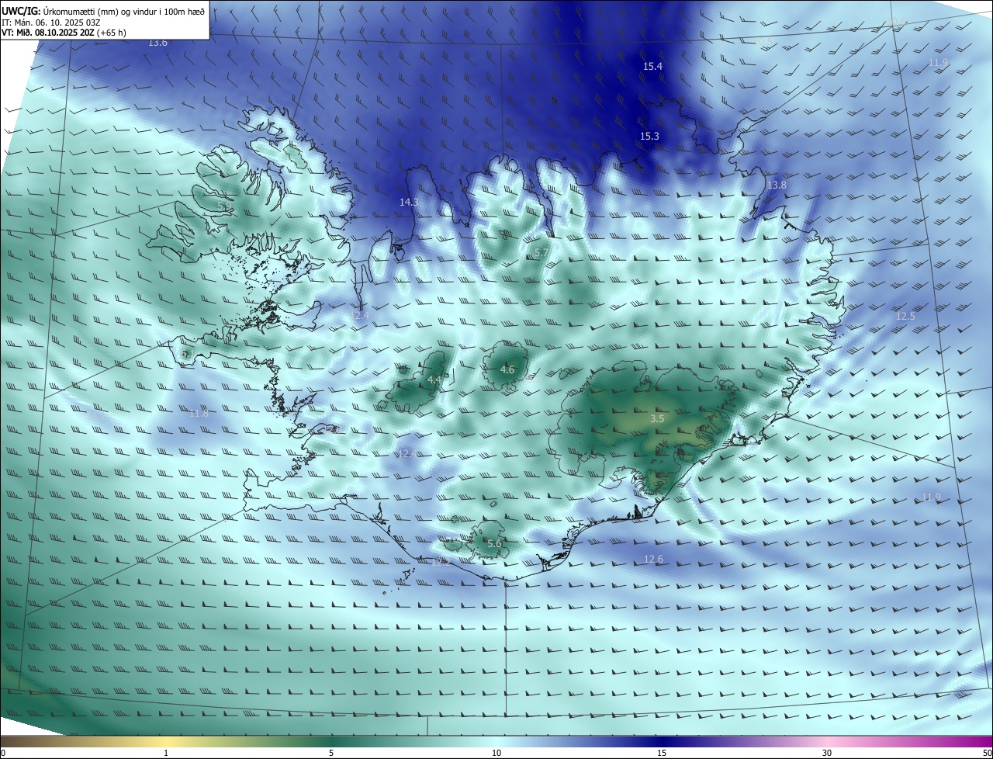Click the 13.8 value label on map
The image size is (993, 759).
777,185
